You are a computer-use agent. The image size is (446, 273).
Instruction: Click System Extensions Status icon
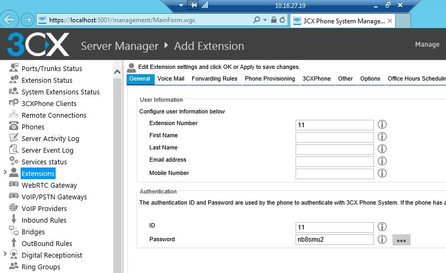click(14, 91)
